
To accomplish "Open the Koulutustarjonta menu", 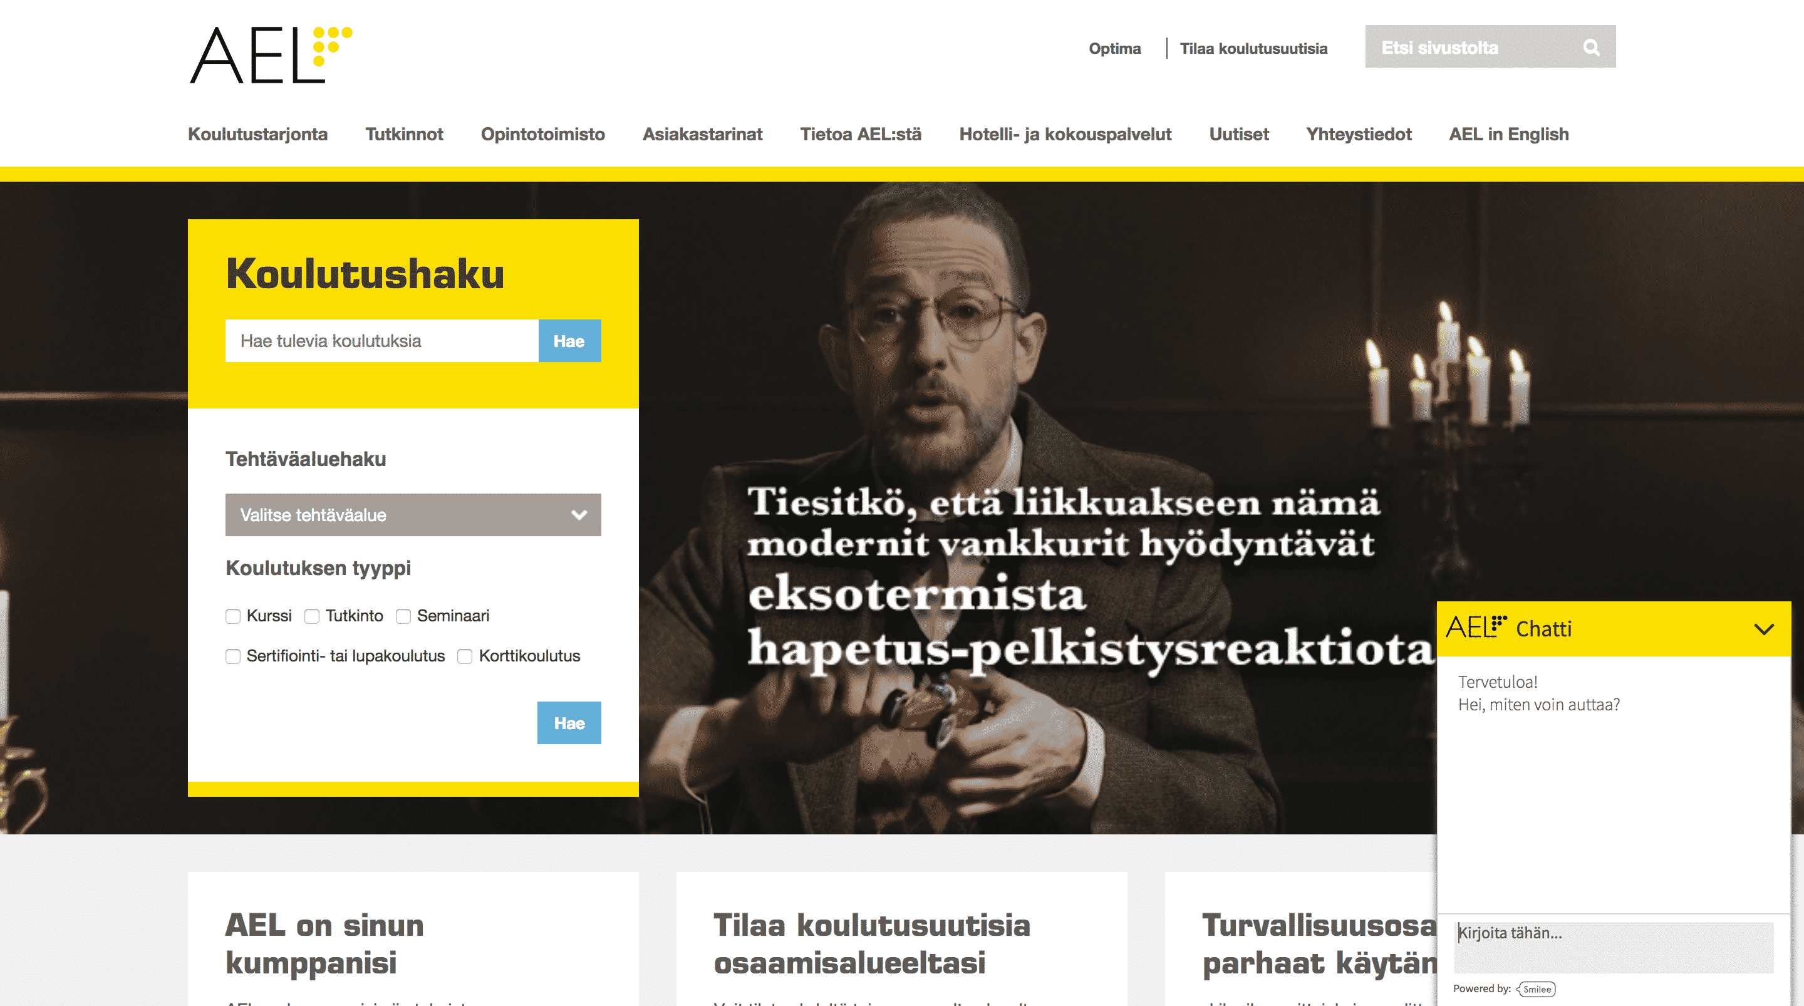I will coord(257,135).
